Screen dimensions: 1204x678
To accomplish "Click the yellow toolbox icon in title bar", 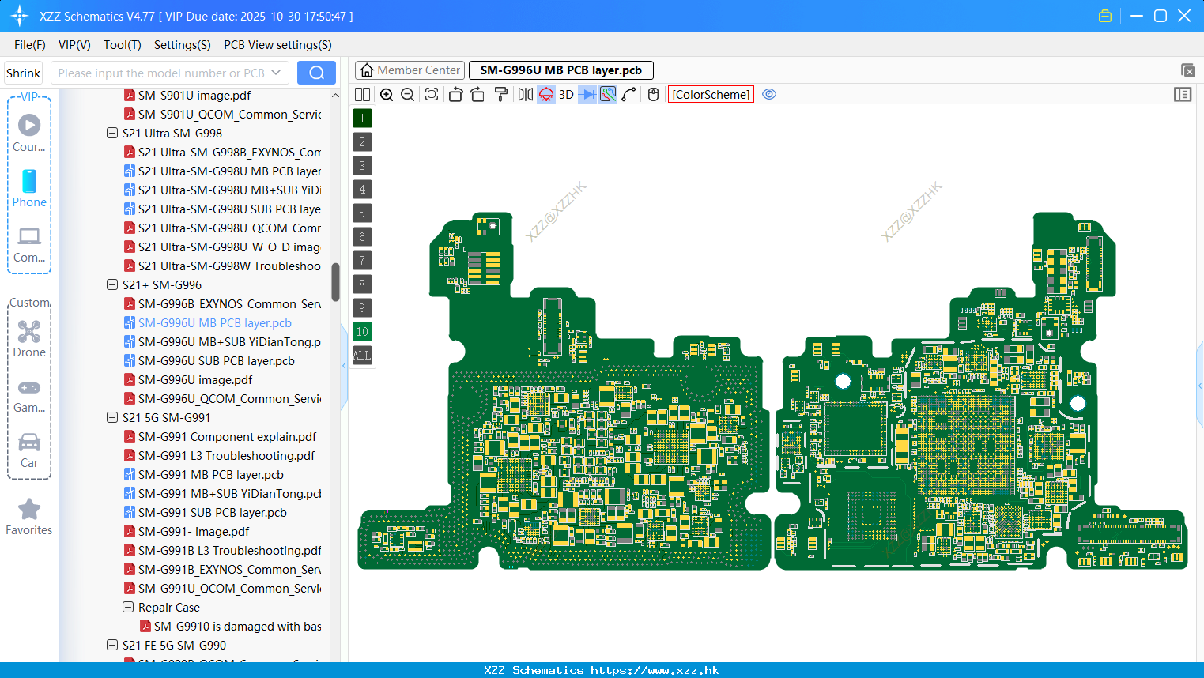I will point(1105,16).
